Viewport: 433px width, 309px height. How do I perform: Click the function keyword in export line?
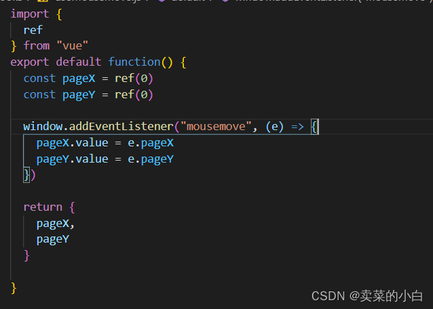tap(134, 62)
